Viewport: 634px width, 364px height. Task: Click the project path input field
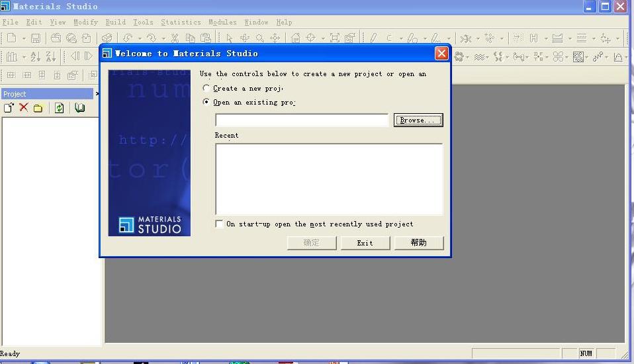302,120
